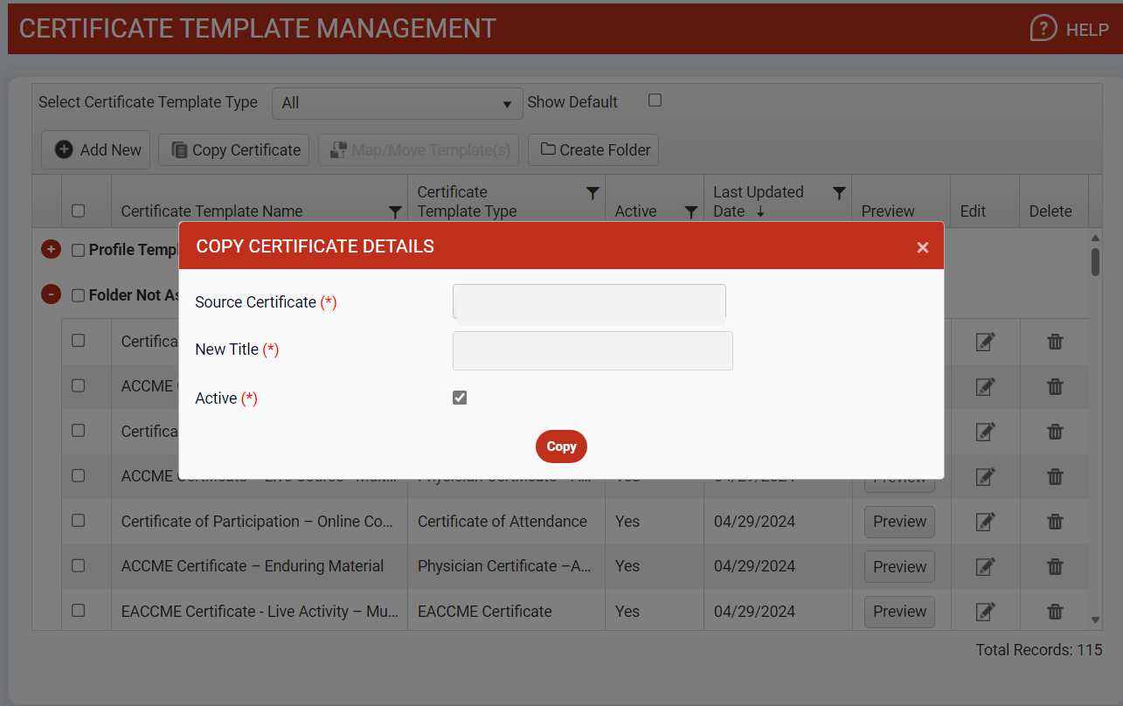The height and width of the screenshot is (706, 1123).
Task: Uncheck the Active checkbox in dialog
Action: (x=460, y=398)
